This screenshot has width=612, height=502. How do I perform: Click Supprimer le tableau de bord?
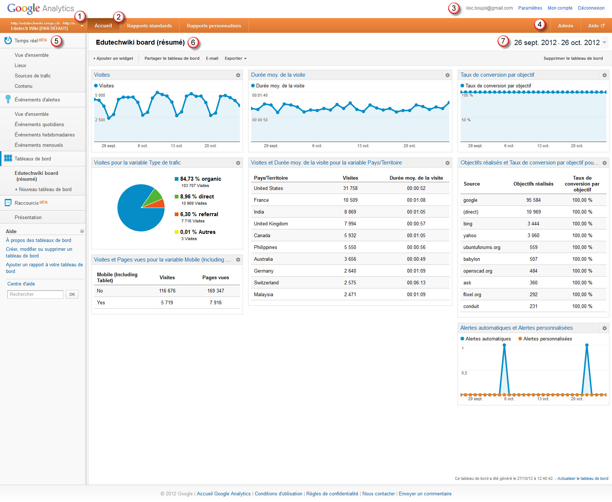[x=573, y=58]
